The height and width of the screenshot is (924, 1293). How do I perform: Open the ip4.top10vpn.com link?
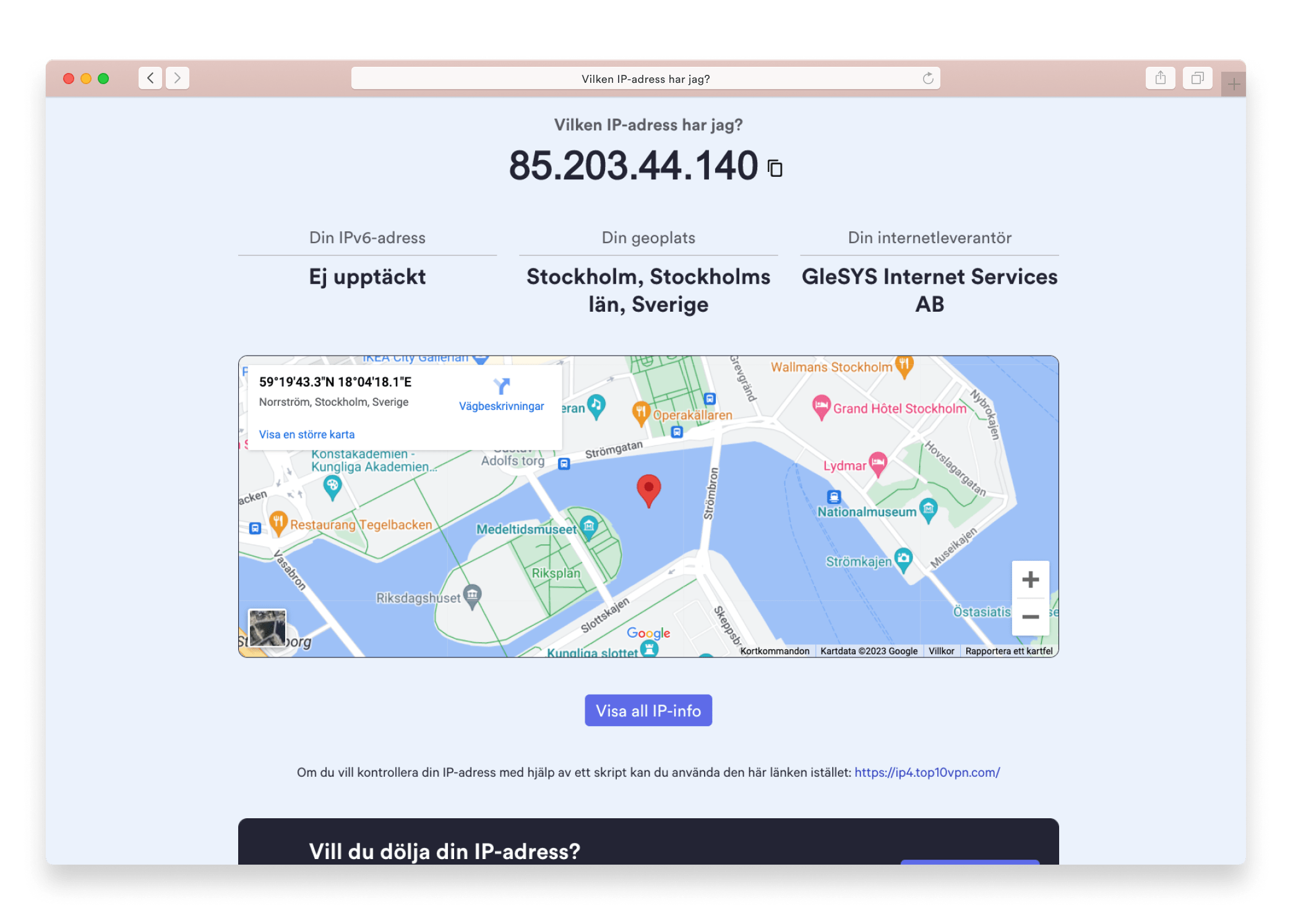[x=927, y=772]
